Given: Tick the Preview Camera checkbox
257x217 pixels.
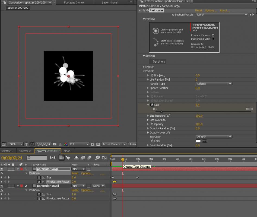Looking at the screenshot, I should click(x=213, y=35).
